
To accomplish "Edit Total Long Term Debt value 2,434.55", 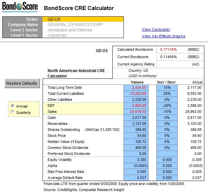I will 136,87.
